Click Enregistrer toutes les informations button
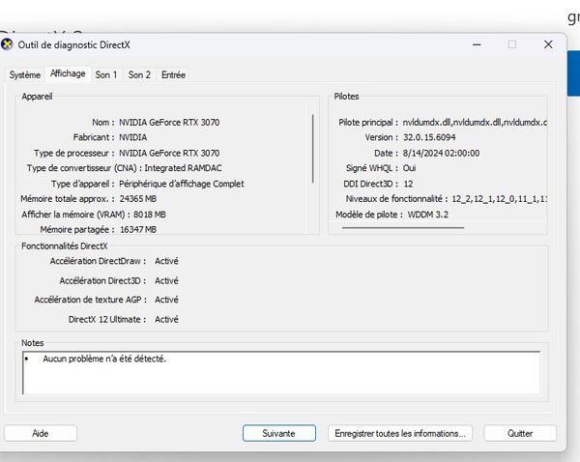The height and width of the screenshot is (462, 580). 400,433
